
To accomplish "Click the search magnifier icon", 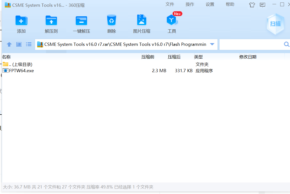I will click(286, 44).
